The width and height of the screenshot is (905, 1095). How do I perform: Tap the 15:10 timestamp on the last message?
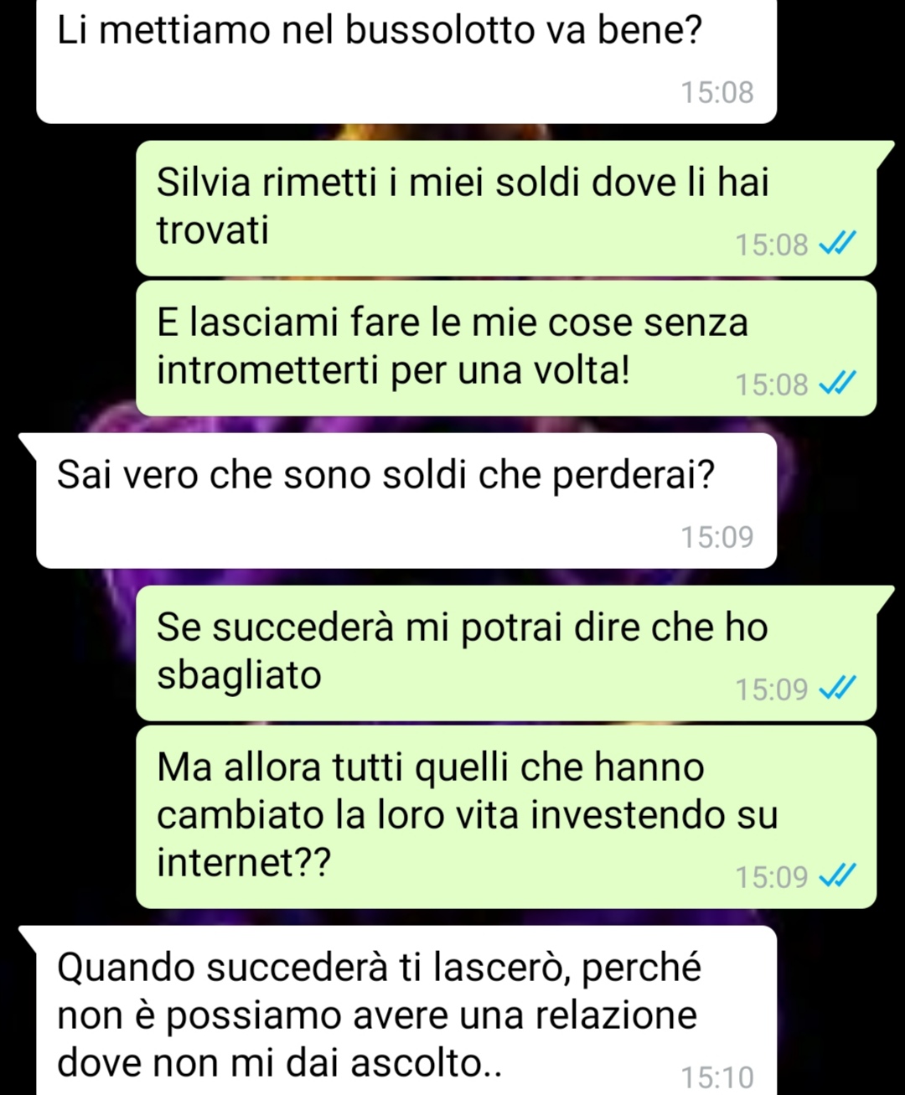click(717, 1077)
